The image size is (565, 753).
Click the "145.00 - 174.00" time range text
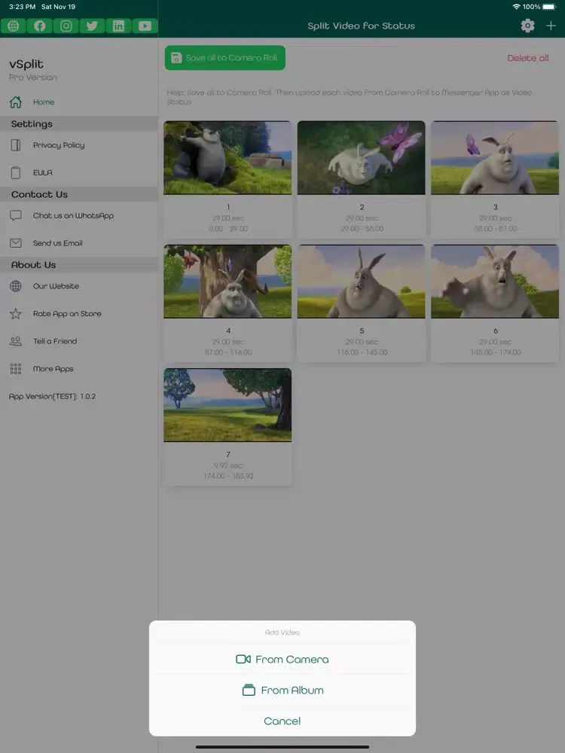(x=496, y=352)
